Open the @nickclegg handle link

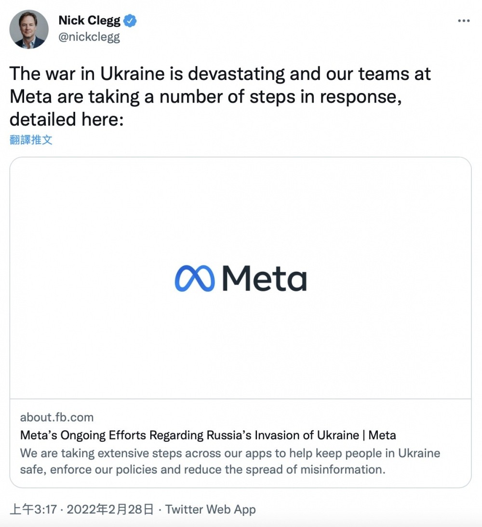coord(89,38)
